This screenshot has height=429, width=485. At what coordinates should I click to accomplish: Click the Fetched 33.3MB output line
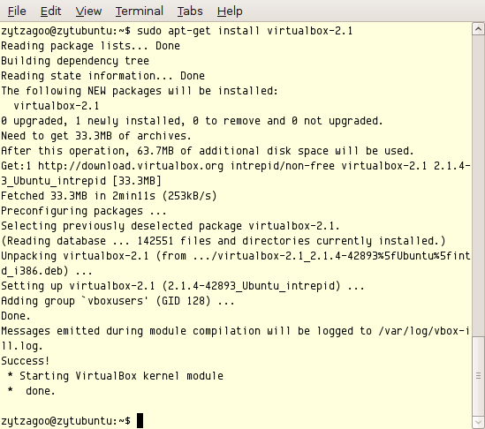click(x=109, y=196)
